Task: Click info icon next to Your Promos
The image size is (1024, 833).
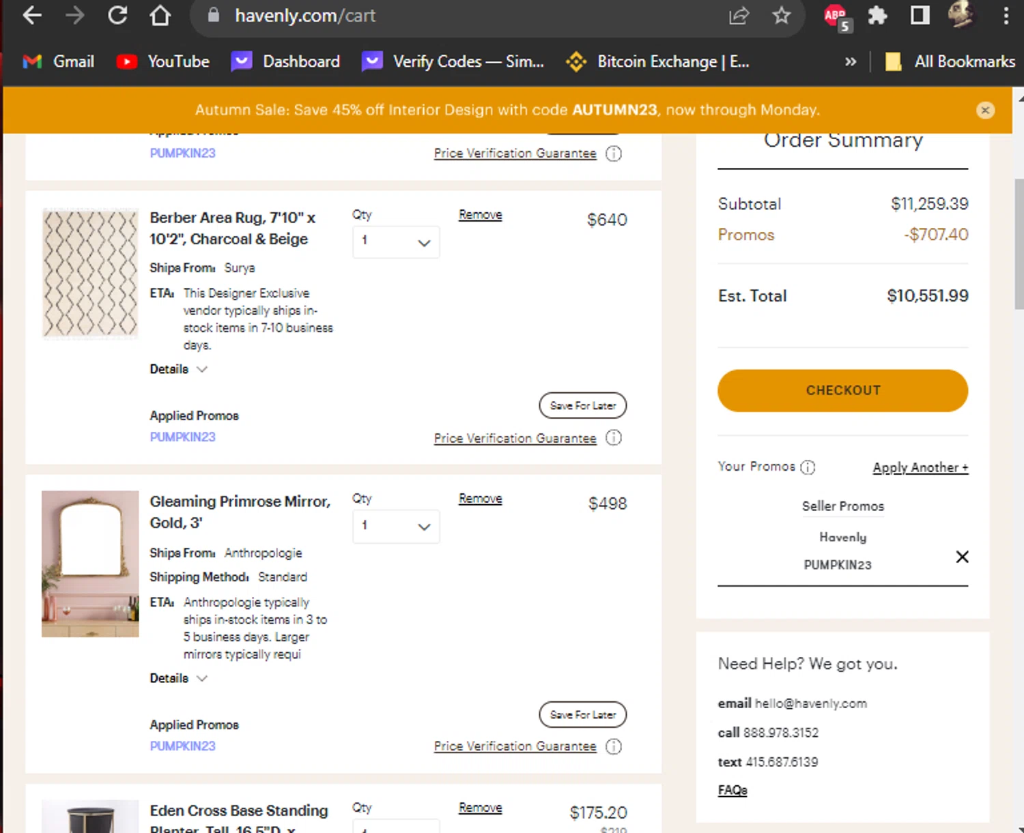Action: [808, 467]
